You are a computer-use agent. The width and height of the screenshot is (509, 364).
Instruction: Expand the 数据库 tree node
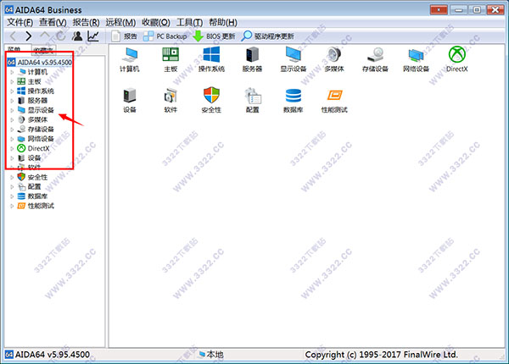12,196
